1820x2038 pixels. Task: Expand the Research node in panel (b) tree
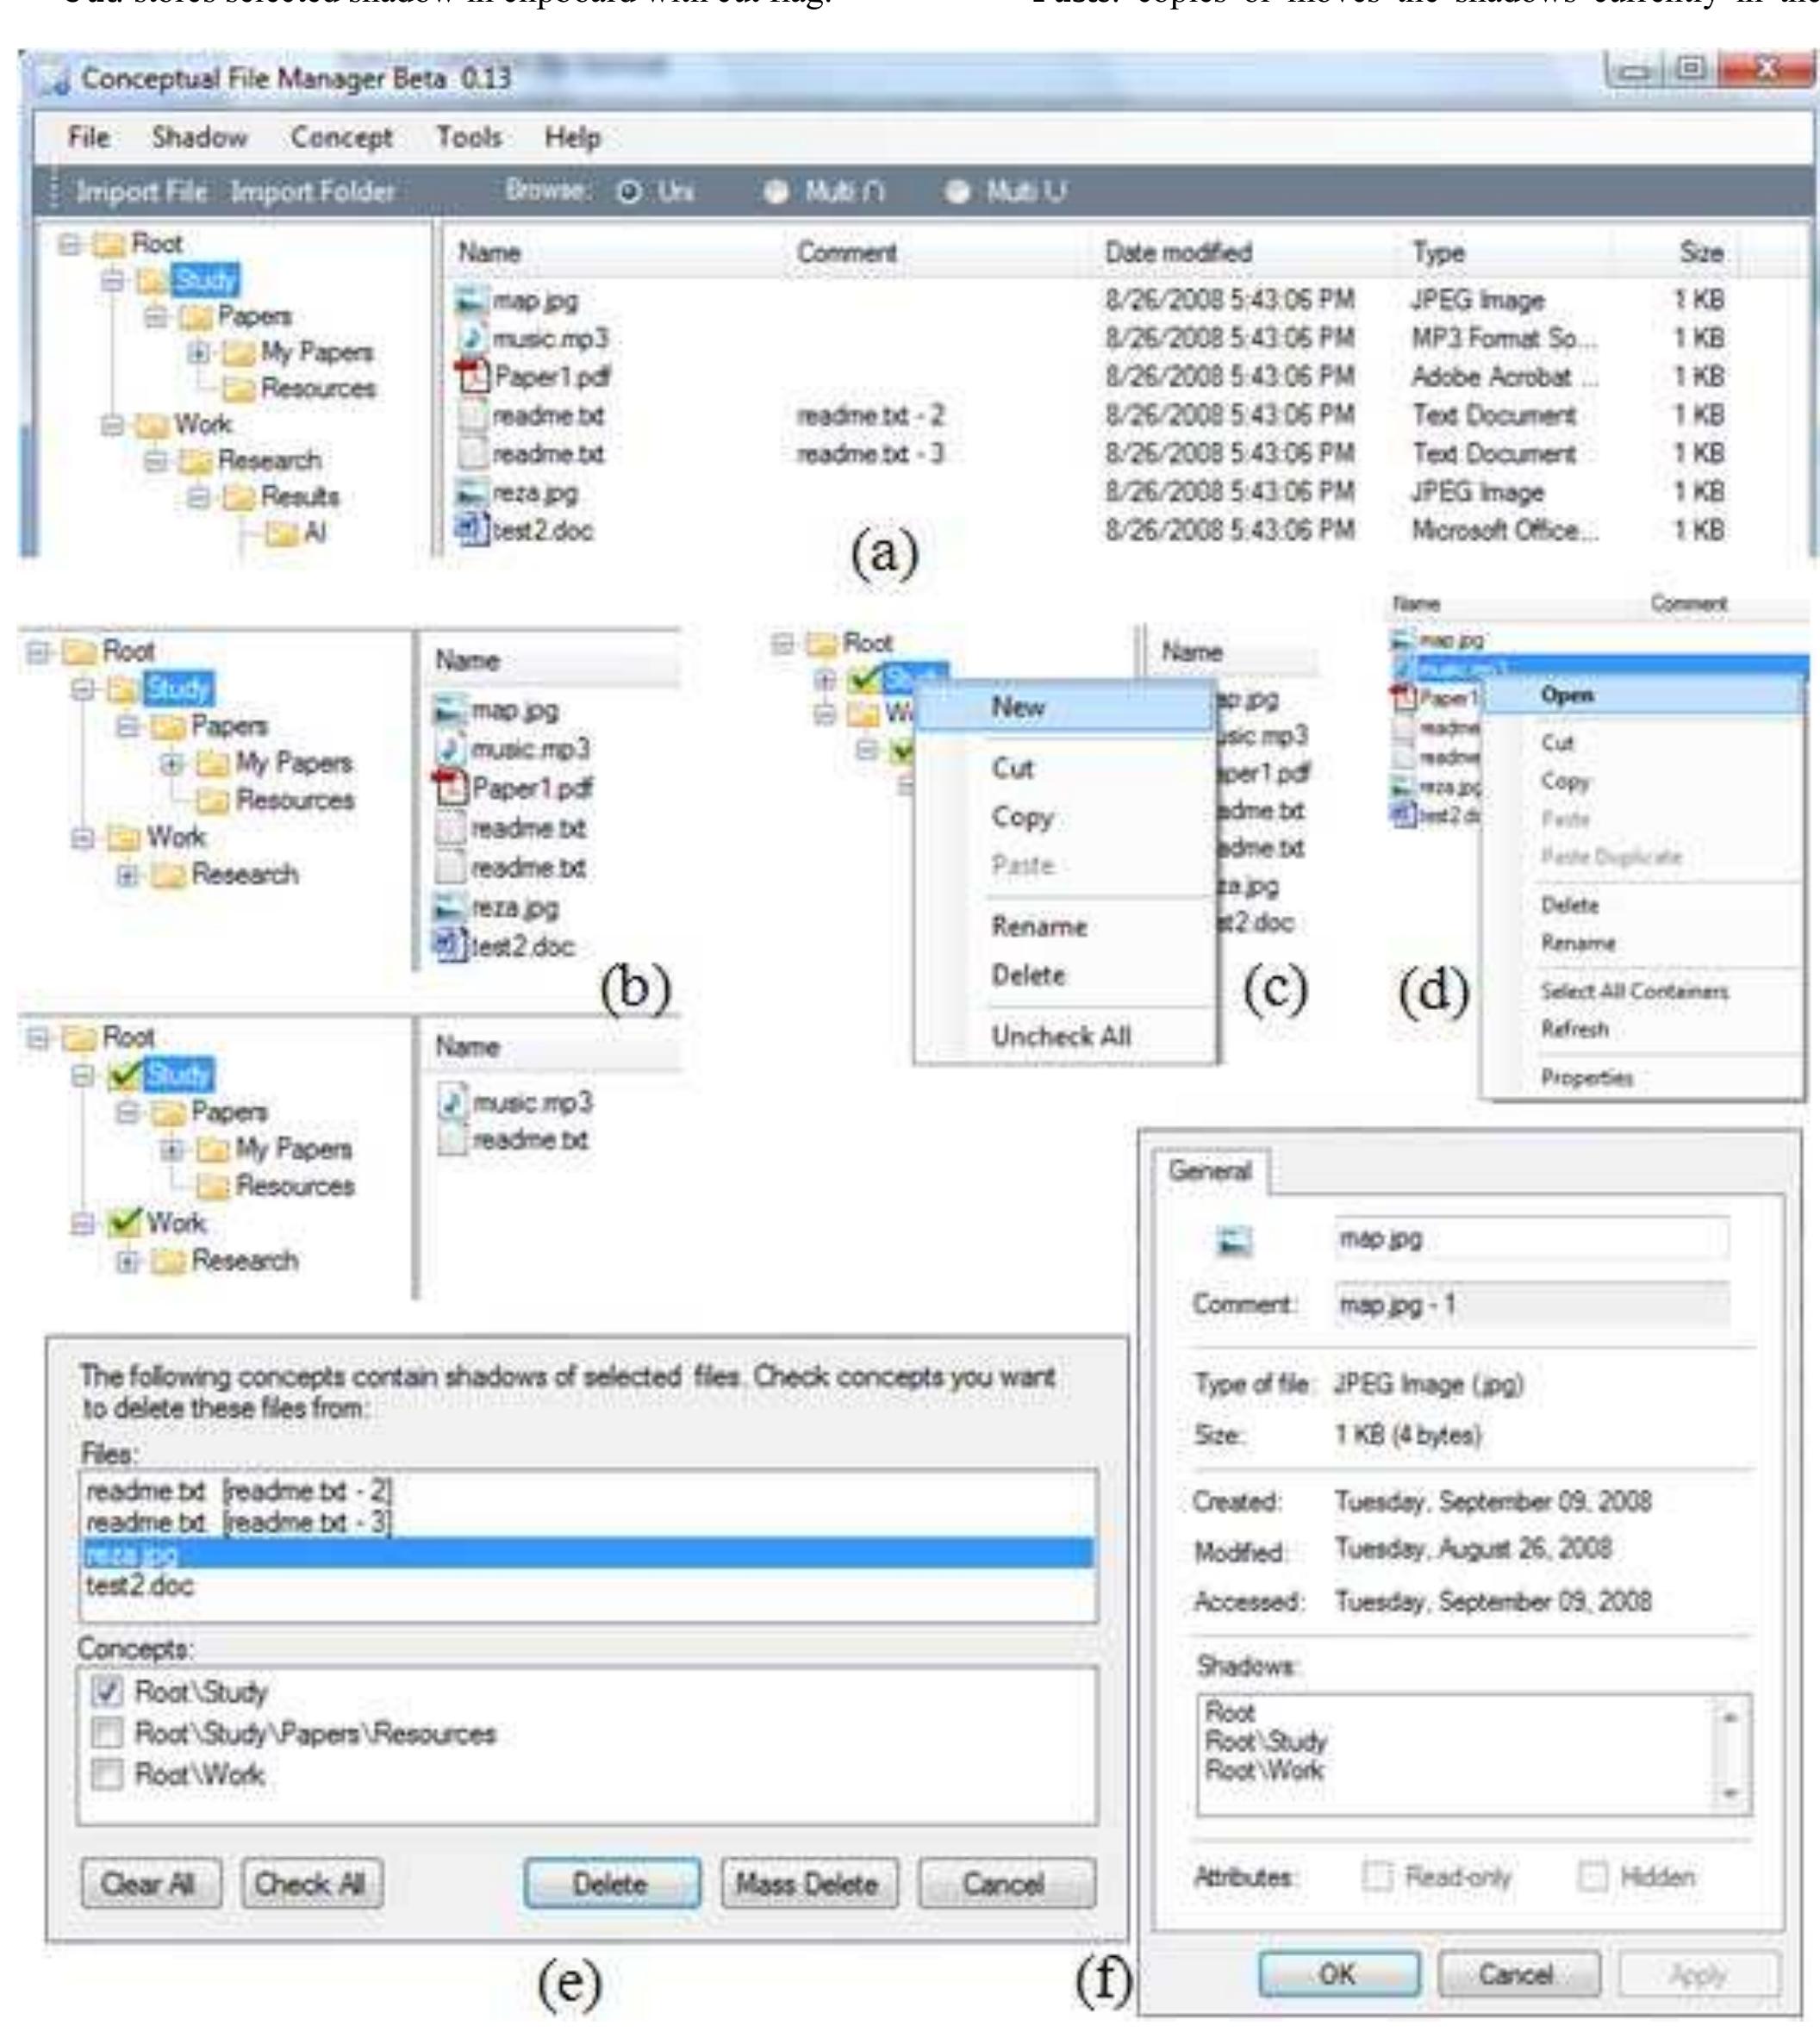pos(127,875)
